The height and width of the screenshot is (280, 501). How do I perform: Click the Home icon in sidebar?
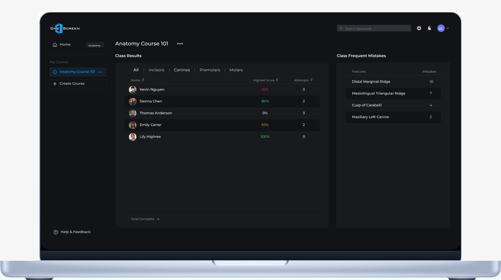coord(55,45)
